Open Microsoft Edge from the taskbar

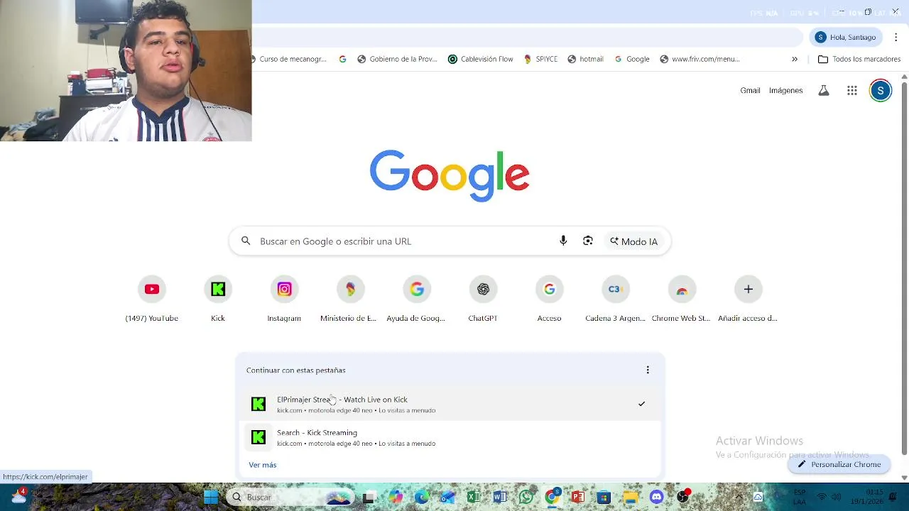[x=422, y=497]
